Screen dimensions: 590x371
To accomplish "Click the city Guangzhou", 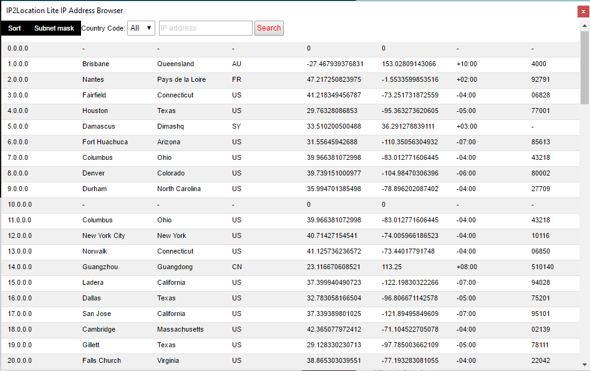I will coord(100,267).
